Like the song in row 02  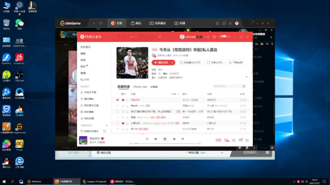click(123, 106)
